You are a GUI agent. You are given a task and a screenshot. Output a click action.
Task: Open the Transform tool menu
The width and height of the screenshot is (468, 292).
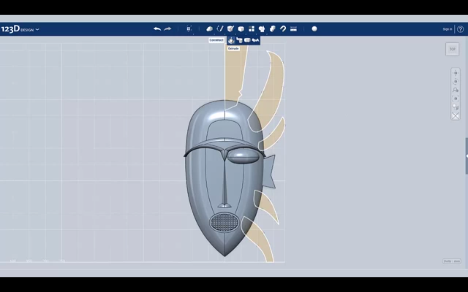point(189,29)
